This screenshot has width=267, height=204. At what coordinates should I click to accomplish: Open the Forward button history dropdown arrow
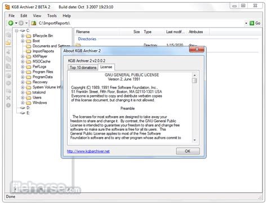click(26, 23)
